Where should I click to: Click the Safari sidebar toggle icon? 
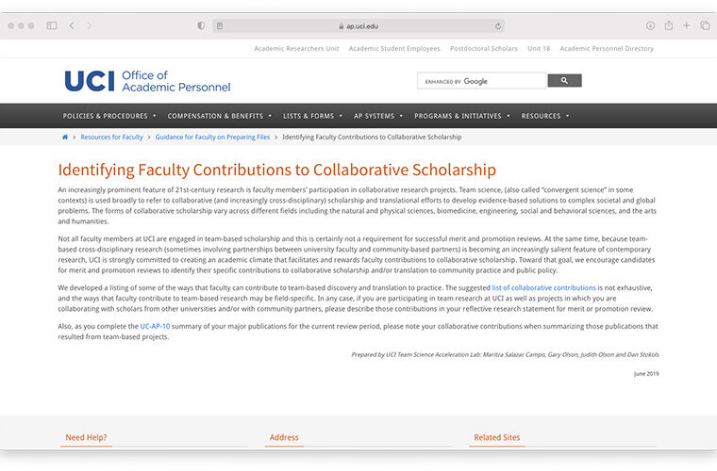[52, 25]
